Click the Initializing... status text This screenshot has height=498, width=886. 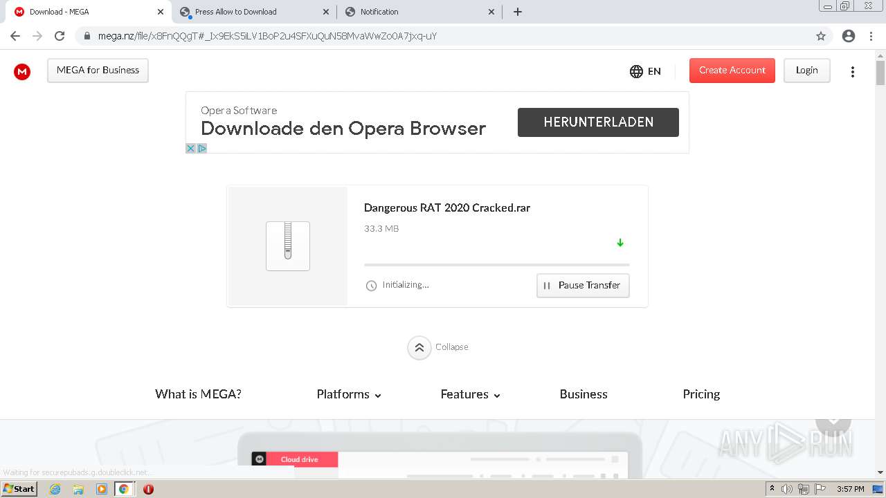point(406,285)
